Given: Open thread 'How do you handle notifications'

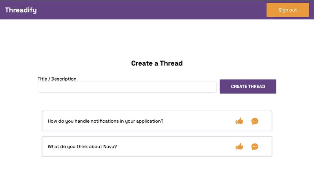Looking at the screenshot, I should (x=106, y=121).
